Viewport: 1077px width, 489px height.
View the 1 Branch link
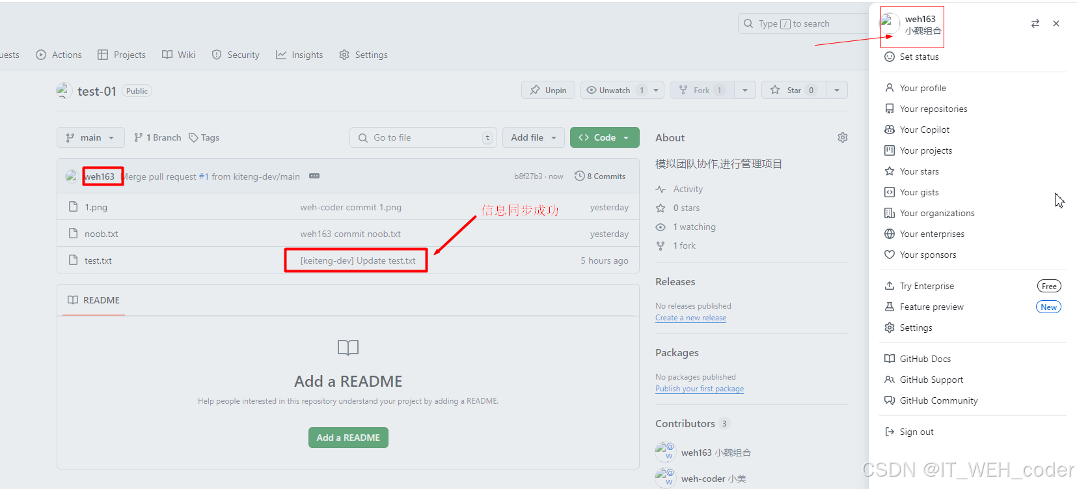pos(157,137)
